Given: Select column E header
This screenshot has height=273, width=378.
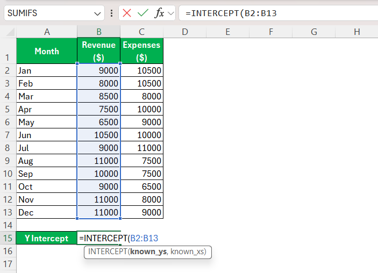Looking at the screenshot, I should coord(227,32).
